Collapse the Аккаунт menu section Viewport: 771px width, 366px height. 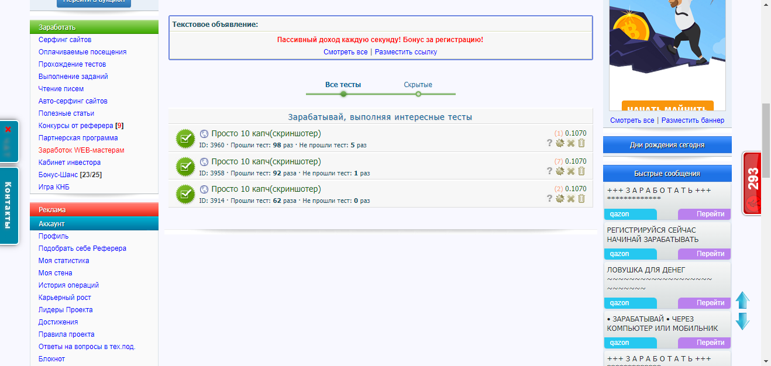pos(94,223)
